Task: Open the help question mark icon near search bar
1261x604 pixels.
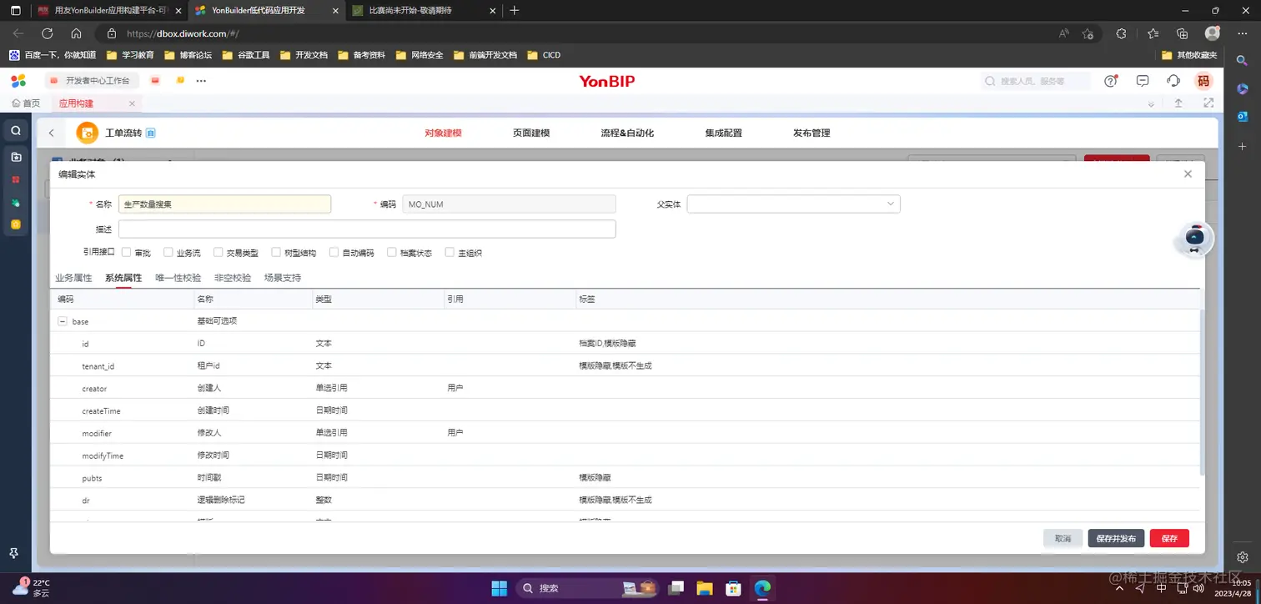Action: click(x=1110, y=81)
